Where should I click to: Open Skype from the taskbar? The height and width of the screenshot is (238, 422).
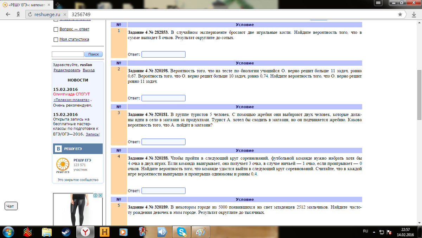[x=182, y=232]
